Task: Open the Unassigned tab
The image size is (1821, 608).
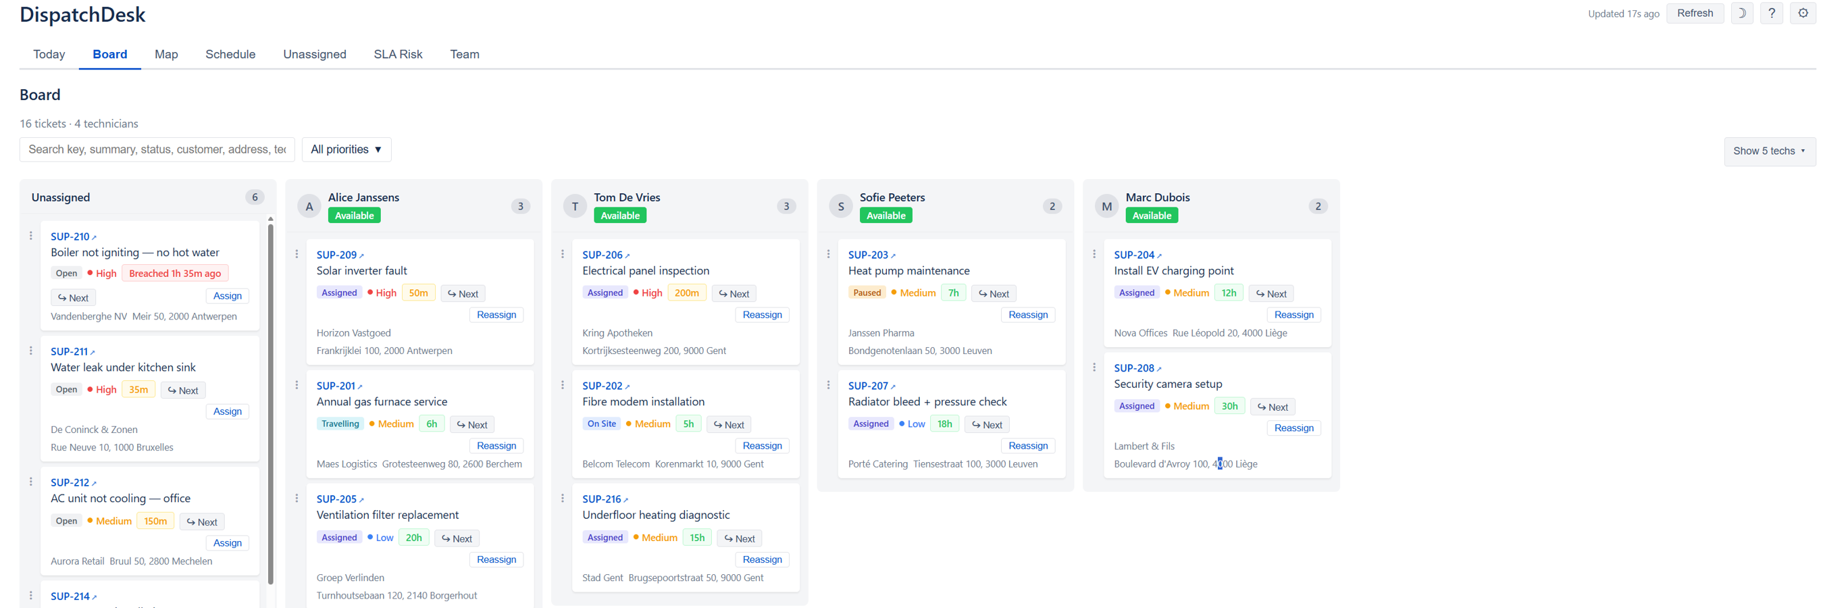Action: (x=315, y=55)
